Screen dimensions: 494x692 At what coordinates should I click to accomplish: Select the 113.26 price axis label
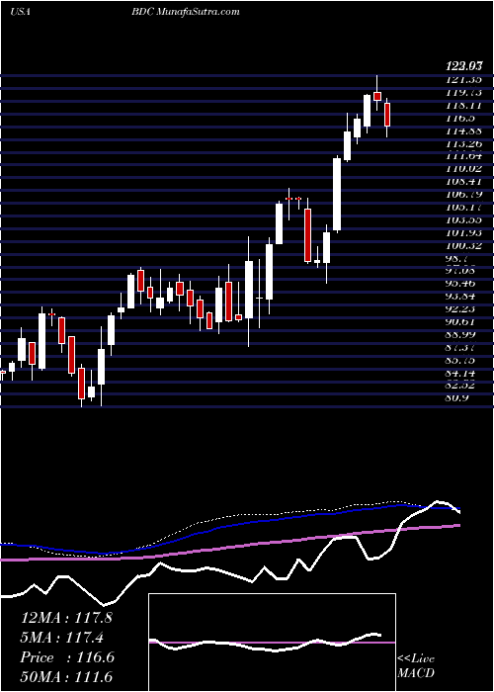point(464,143)
